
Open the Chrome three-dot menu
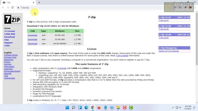pos(195,7)
